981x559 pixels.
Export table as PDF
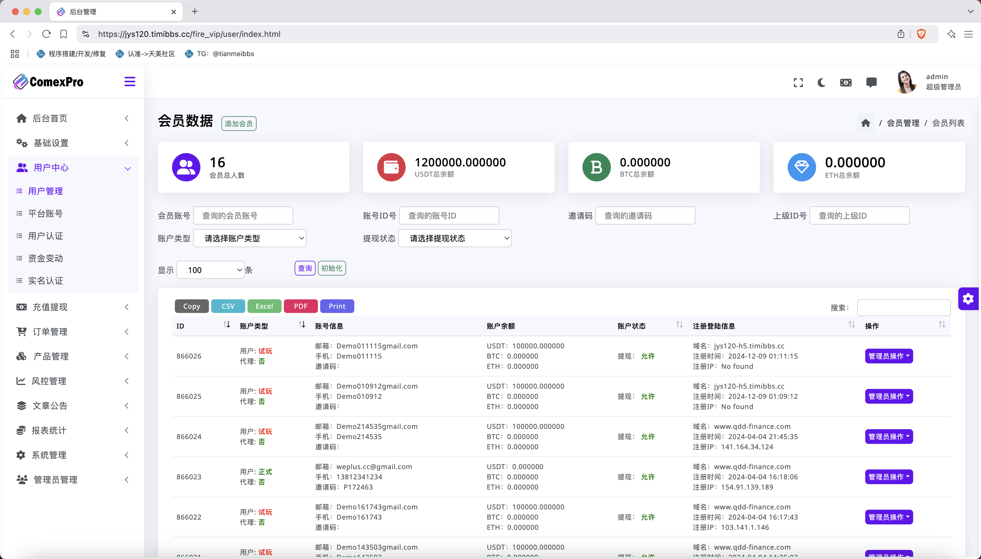(301, 306)
